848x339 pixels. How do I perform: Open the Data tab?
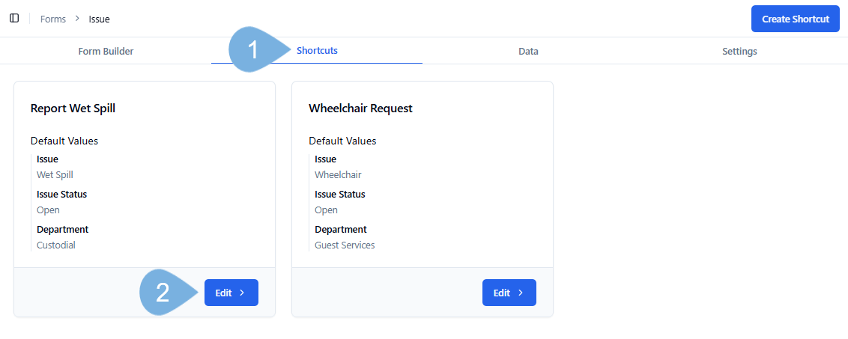[x=528, y=52]
